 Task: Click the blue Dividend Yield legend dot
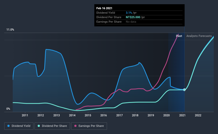[8, 126]
